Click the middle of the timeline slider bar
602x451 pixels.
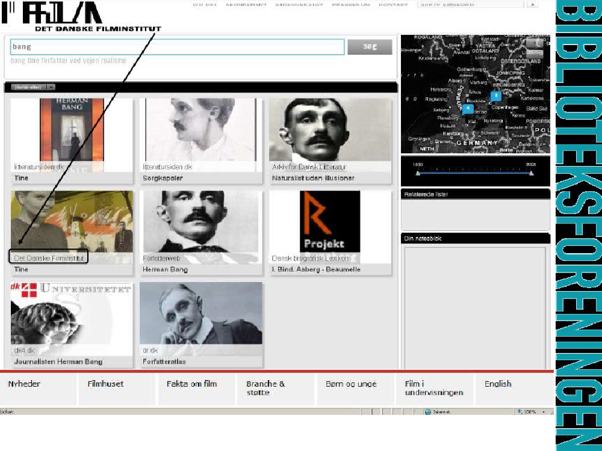pos(474,173)
